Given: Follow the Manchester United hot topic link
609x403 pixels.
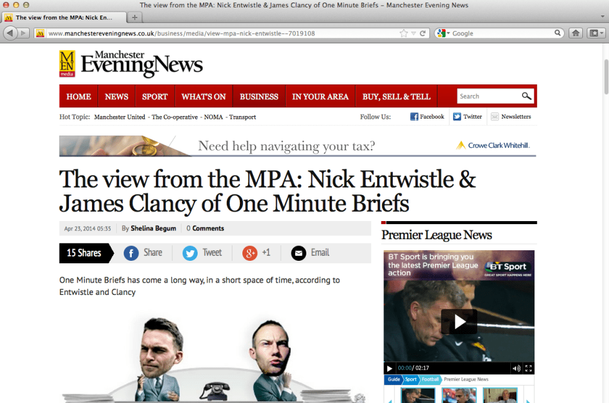Looking at the screenshot, I should pos(119,117).
